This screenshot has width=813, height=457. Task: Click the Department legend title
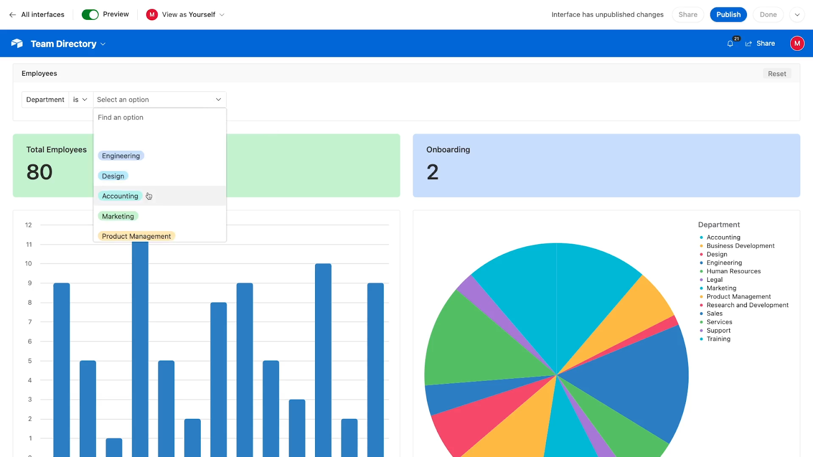point(718,224)
